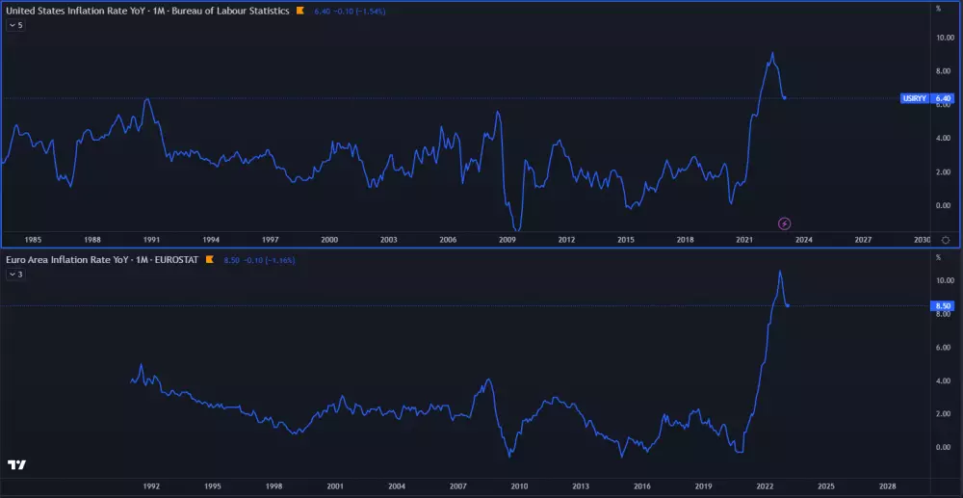This screenshot has height=498, width=963.
Task: Click the 2022 label on Euro chart time axis
Action: pos(766,486)
